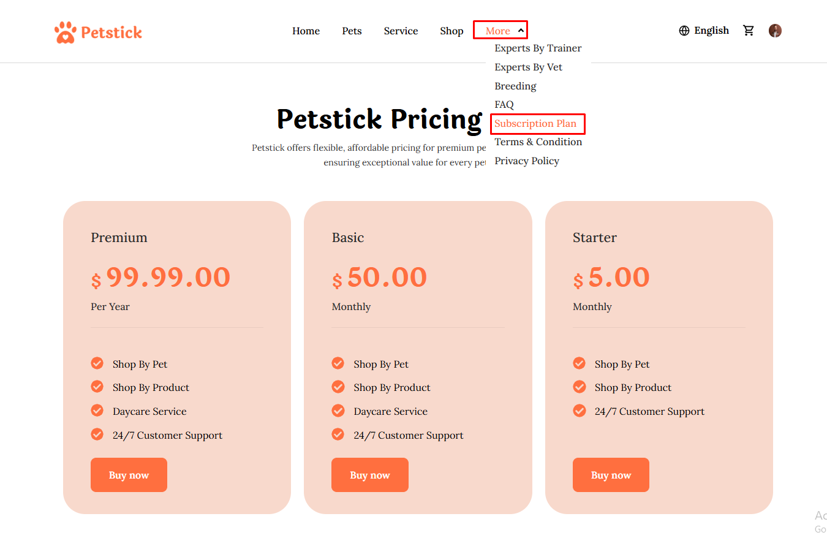The image size is (827, 538).
Task: Purchase the Starter plan
Action: pos(611,475)
